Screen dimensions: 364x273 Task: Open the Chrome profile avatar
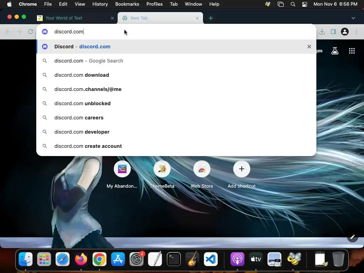pos(345,32)
